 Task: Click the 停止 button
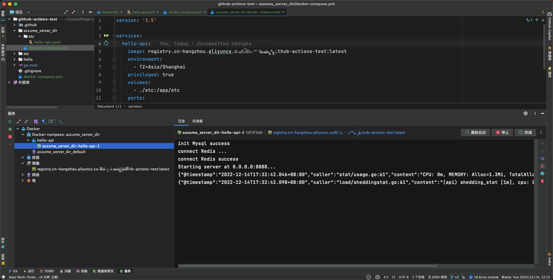(502, 132)
